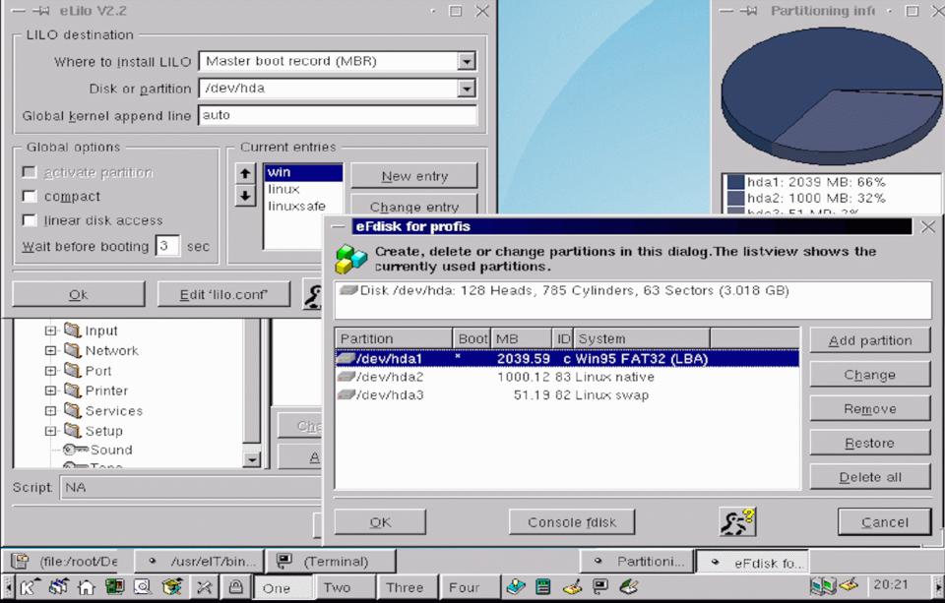Viewport: 945px width, 603px height.
Task: Move entry up with the up arrow
Action: 246,174
